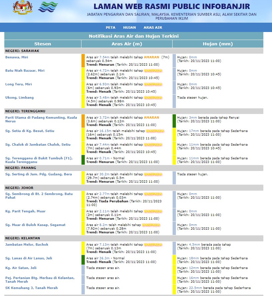
Task: Open SK Kemahang 3, Tanah Merah station
Action: (x=31, y=288)
